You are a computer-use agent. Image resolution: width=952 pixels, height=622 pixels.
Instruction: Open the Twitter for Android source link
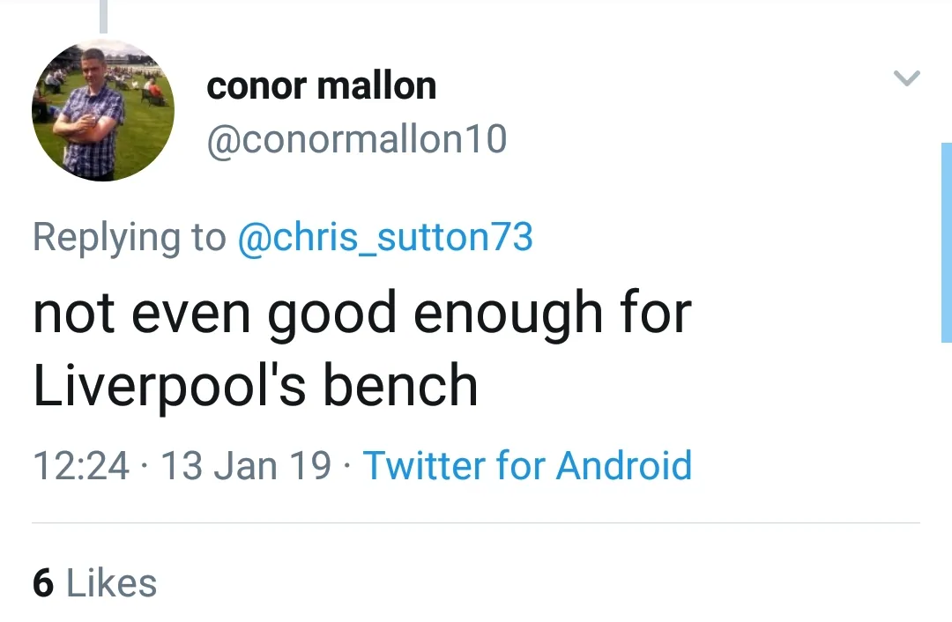point(527,465)
